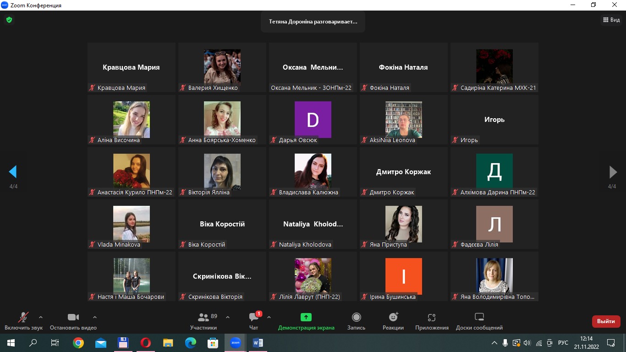
Task: Go to previous gallery page with left arrow
Action: (13, 172)
